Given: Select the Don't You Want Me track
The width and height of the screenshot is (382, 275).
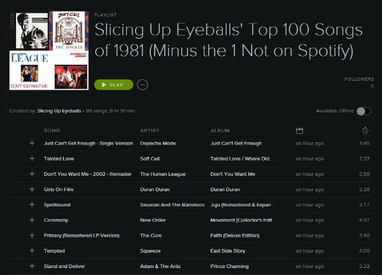Looking at the screenshot, I should point(81,174).
